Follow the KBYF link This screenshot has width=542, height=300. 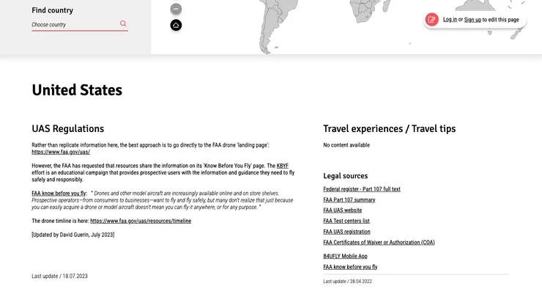(x=282, y=166)
